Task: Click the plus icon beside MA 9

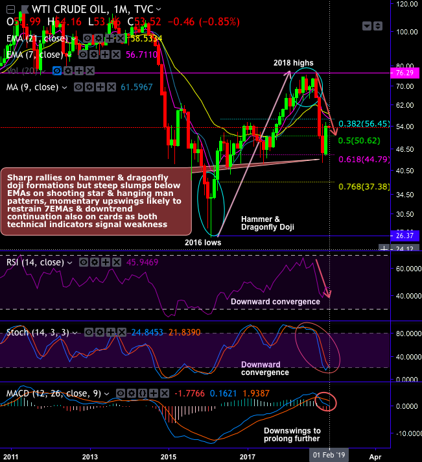Action: (100, 87)
